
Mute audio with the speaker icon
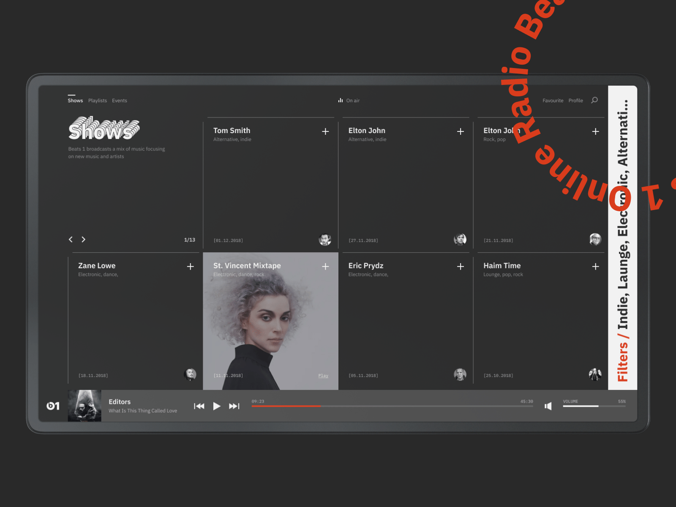point(548,406)
